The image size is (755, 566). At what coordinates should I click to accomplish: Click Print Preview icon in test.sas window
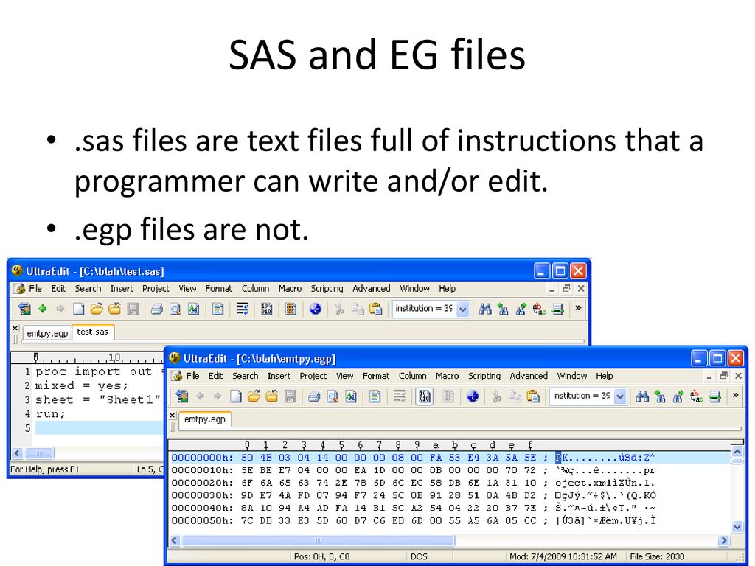coord(175,309)
